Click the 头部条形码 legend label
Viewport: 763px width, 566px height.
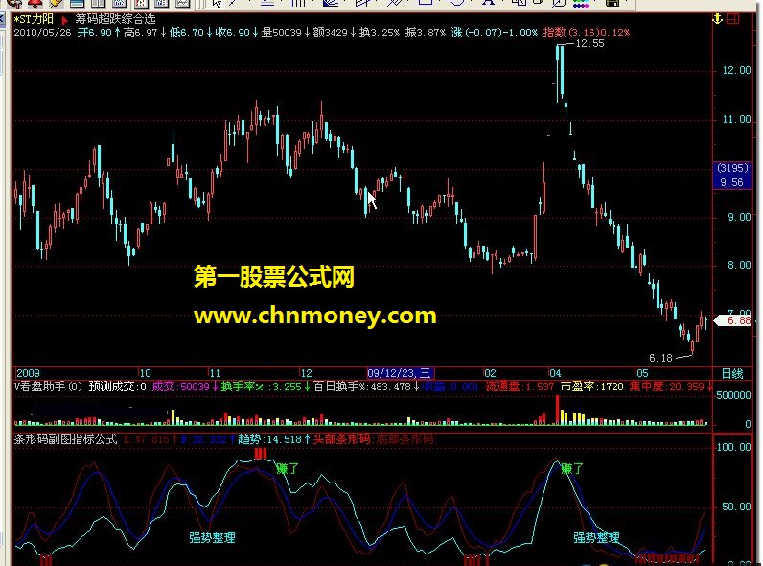341,439
